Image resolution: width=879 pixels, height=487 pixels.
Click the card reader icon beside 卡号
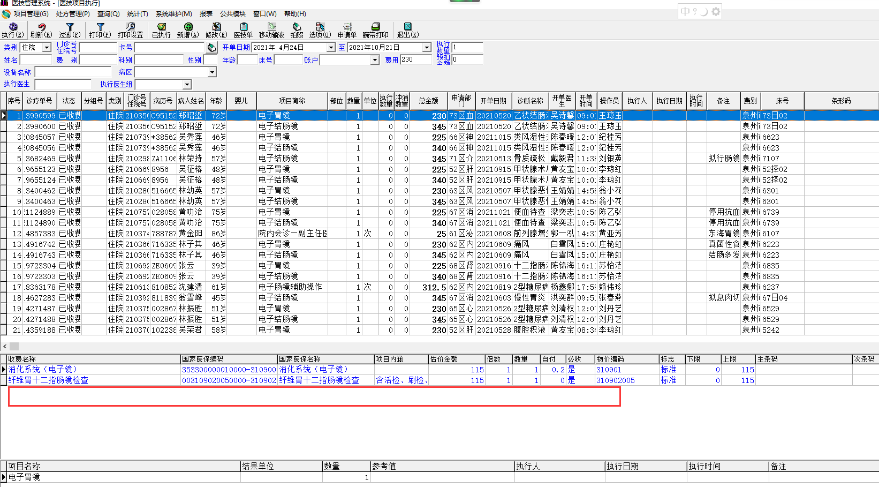[212, 48]
